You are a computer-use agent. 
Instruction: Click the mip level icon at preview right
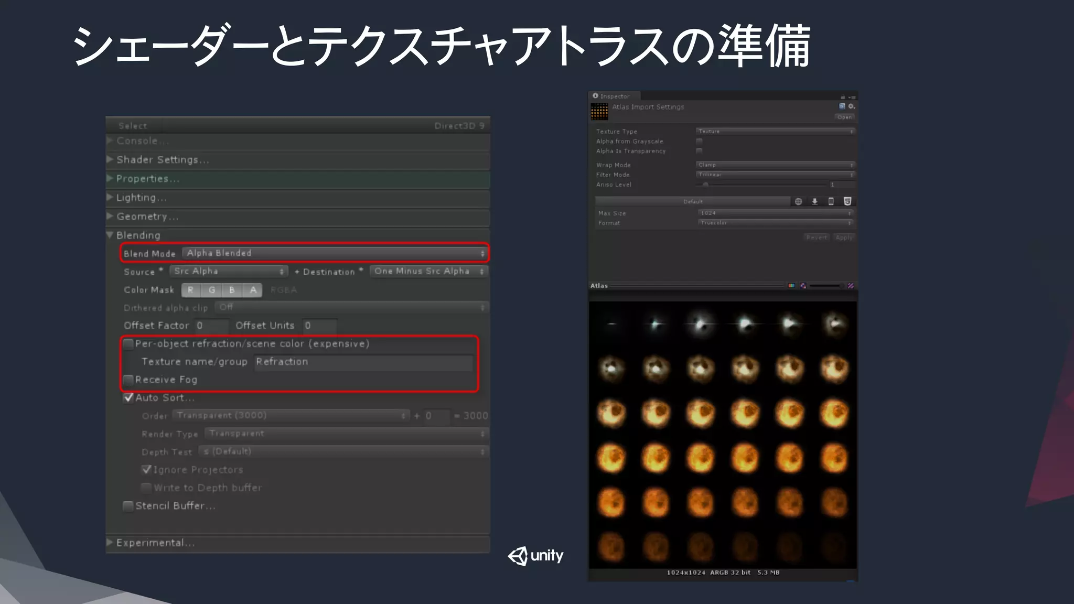point(851,286)
